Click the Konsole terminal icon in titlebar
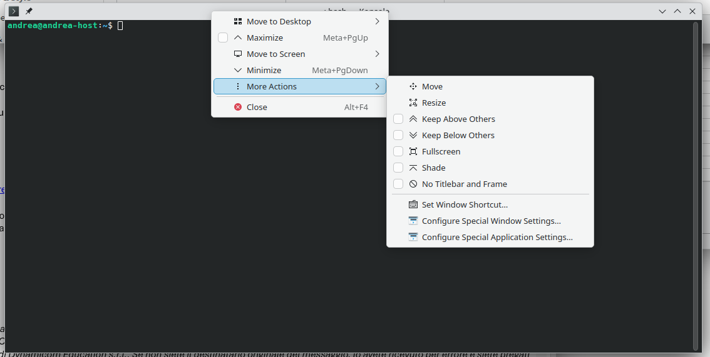 pyautogui.click(x=13, y=11)
